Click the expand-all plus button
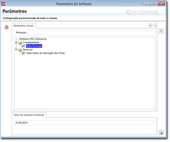Viewport: 170px width, 142px height. pyautogui.click(x=150, y=25)
